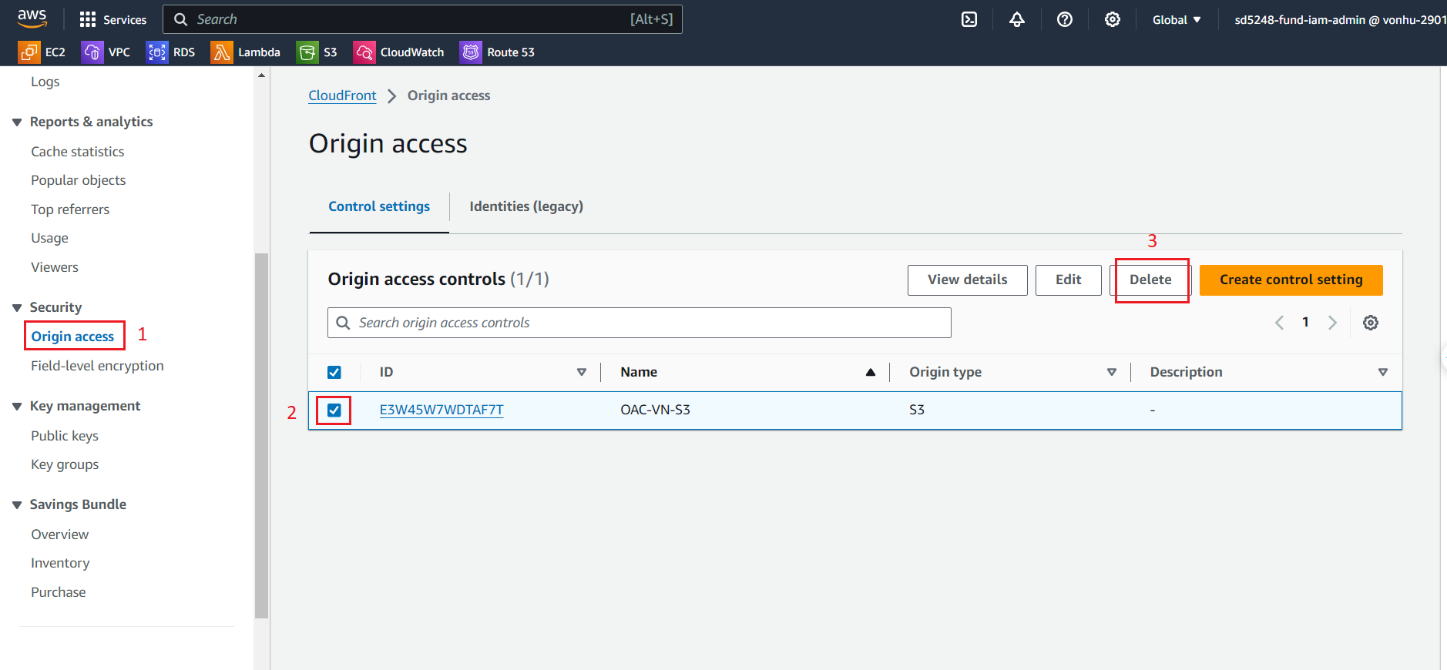Open the Global region dropdown
The image size is (1447, 670).
(x=1176, y=20)
